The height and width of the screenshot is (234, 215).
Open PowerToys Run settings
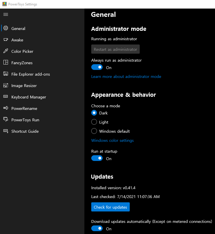(x=42, y=120)
